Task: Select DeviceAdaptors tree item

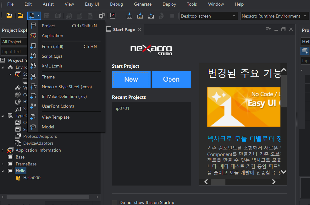Action: (38, 143)
